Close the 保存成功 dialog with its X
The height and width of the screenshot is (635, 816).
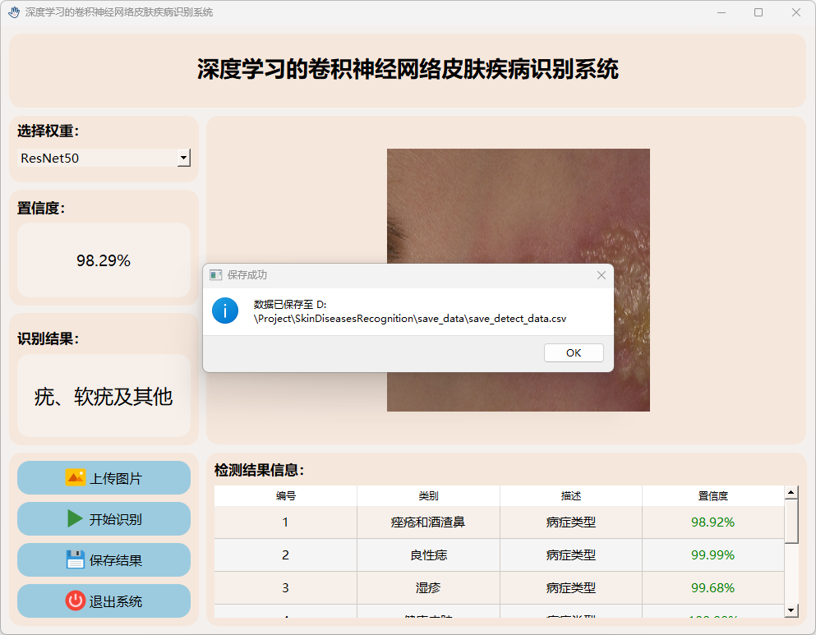point(601,275)
